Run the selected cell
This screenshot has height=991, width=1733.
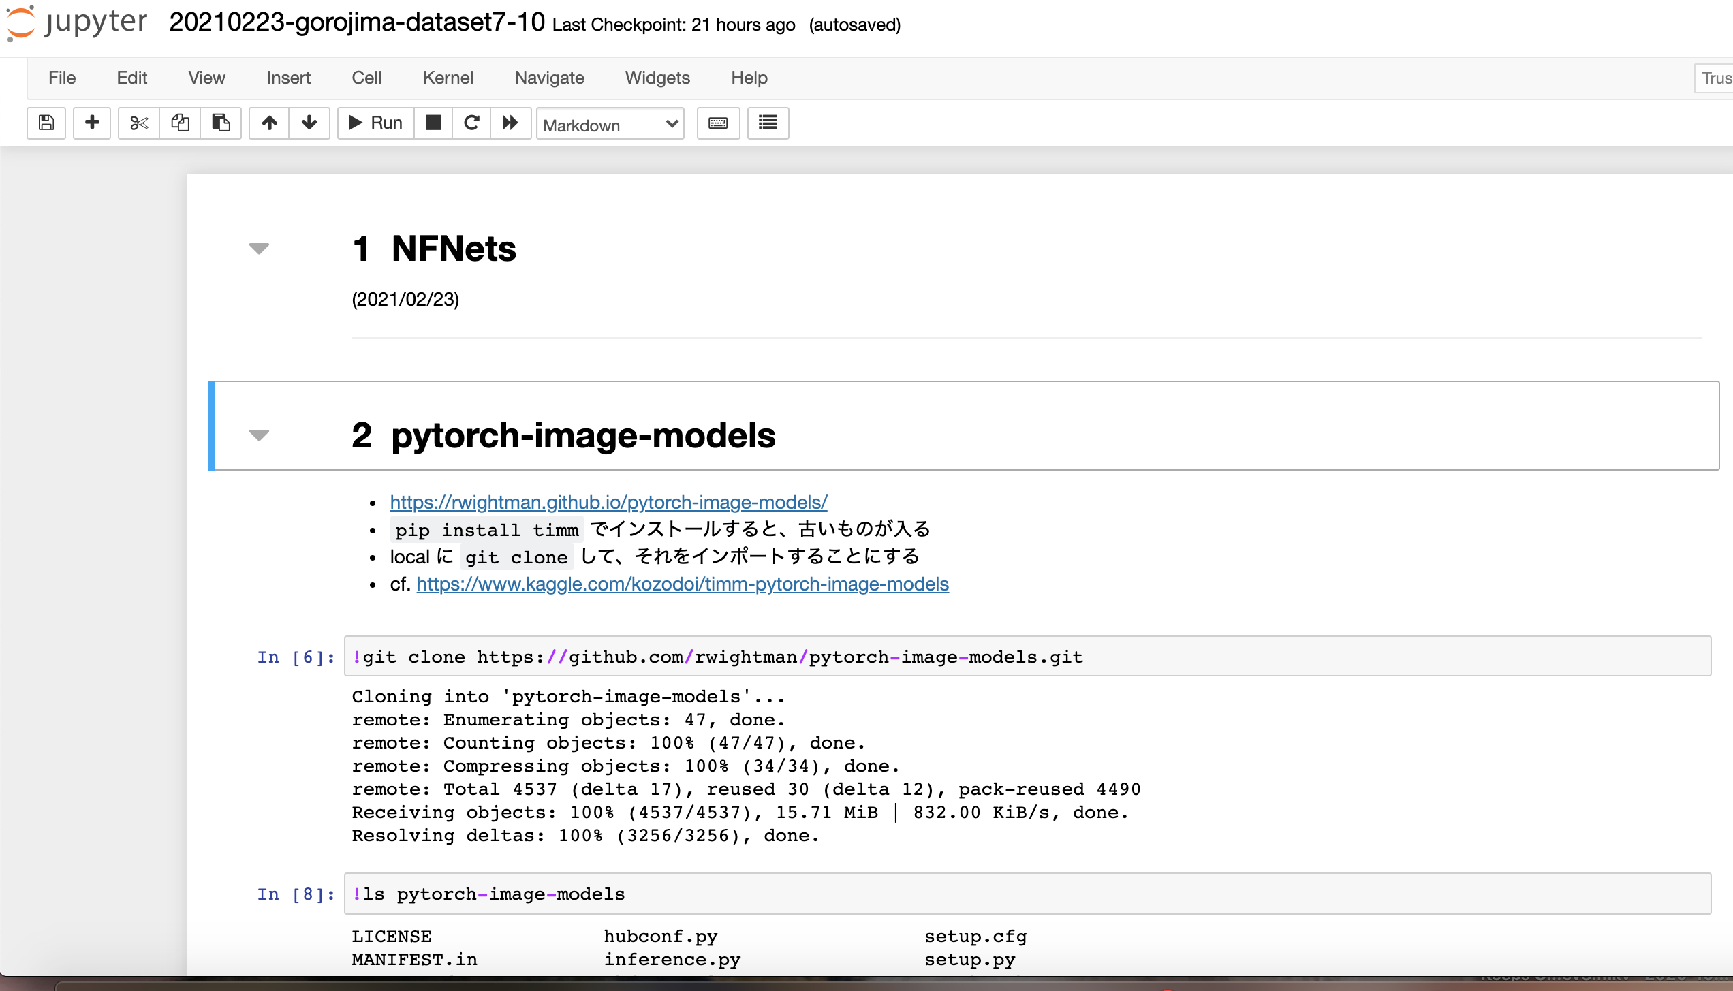point(376,123)
